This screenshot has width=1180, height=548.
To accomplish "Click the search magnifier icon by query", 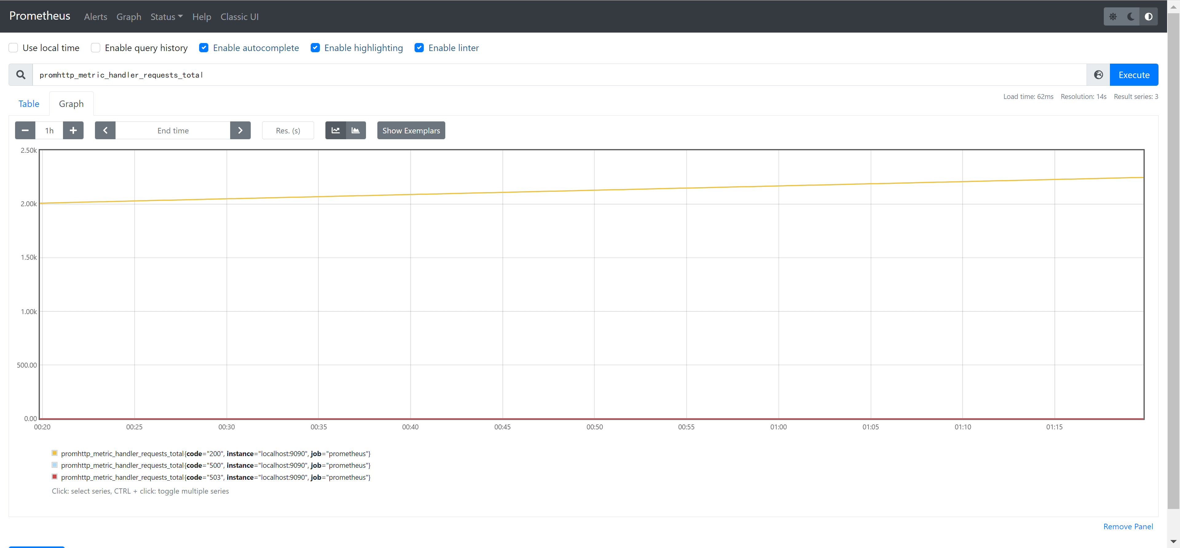I will pos(21,75).
